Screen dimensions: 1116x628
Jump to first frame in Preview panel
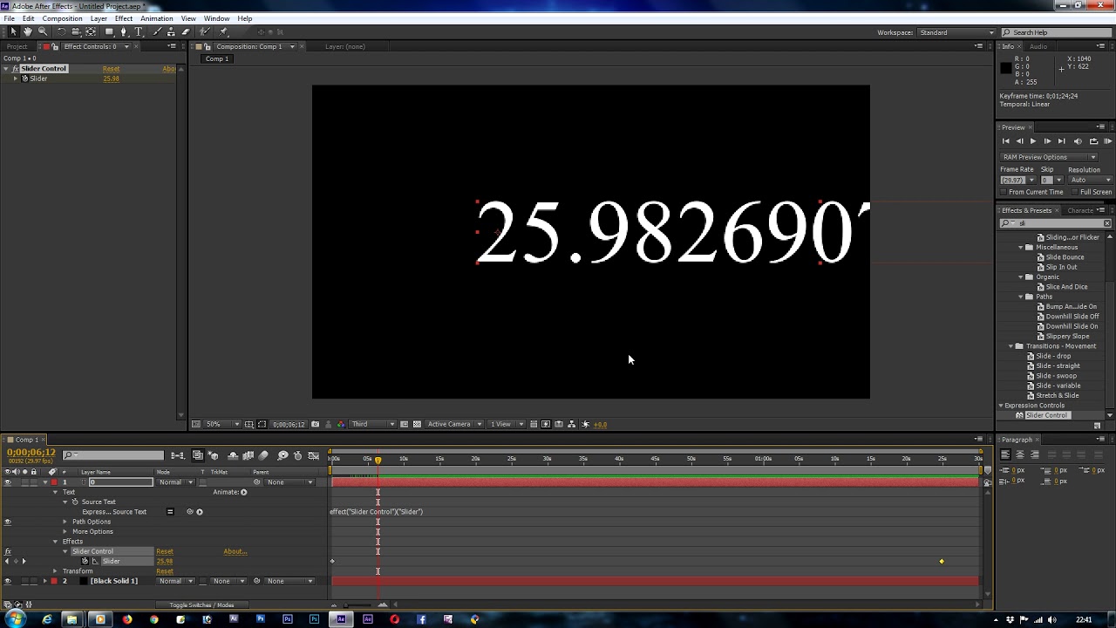click(x=1005, y=141)
